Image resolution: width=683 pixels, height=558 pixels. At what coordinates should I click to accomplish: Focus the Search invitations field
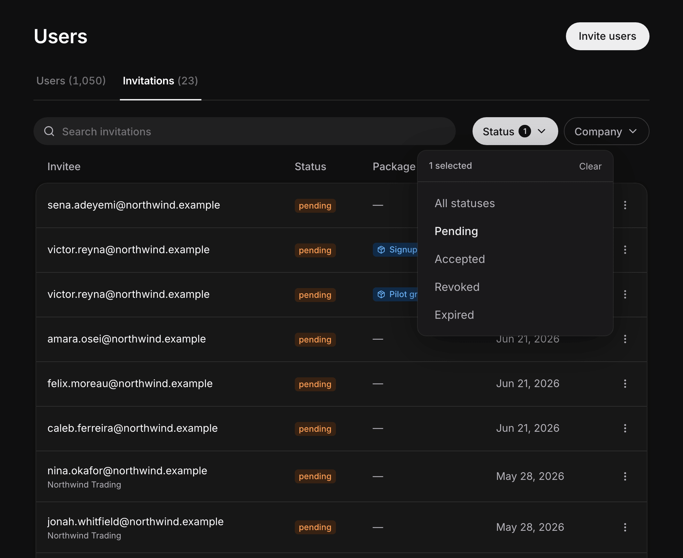pos(244,131)
